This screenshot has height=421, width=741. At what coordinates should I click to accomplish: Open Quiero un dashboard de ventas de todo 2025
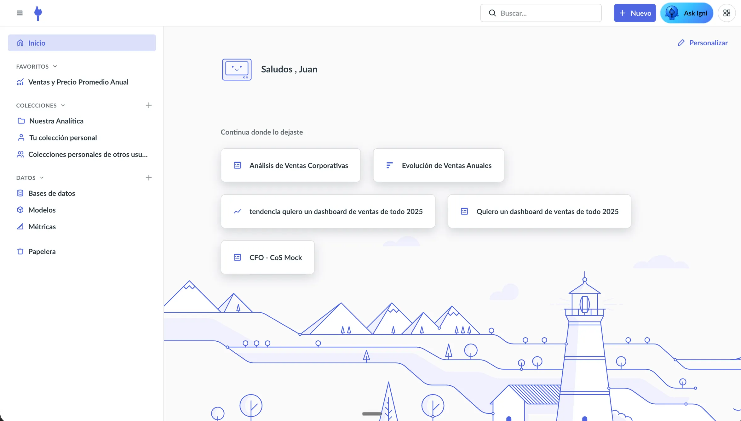click(x=539, y=211)
